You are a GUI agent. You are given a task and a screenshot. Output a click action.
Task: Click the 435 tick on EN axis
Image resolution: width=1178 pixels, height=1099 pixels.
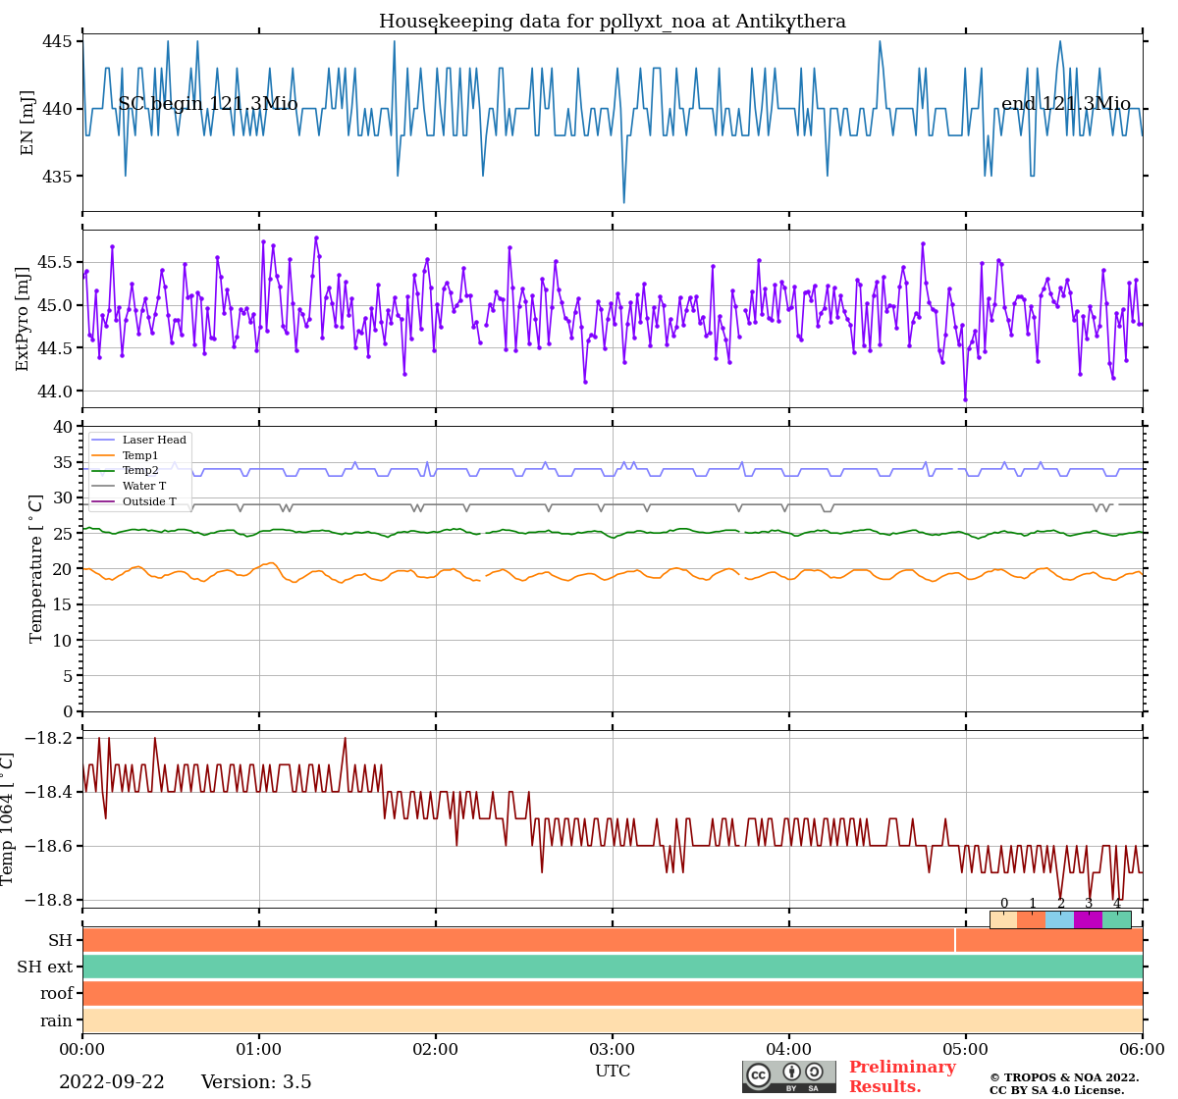point(57,177)
